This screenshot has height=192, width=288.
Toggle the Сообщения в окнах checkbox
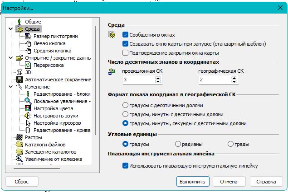click(x=125, y=35)
